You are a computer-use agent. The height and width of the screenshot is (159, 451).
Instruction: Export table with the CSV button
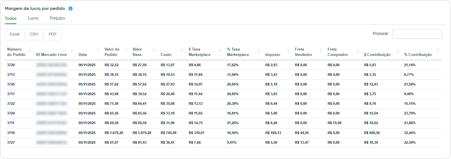click(x=34, y=34)
